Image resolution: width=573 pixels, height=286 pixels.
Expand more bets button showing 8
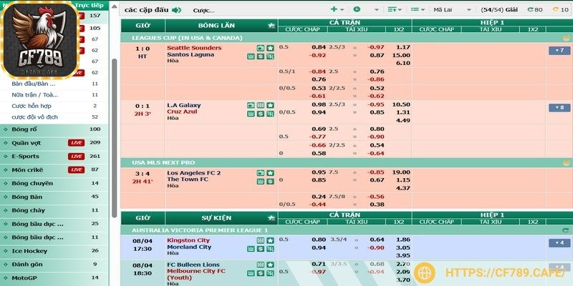coord(559,108)
